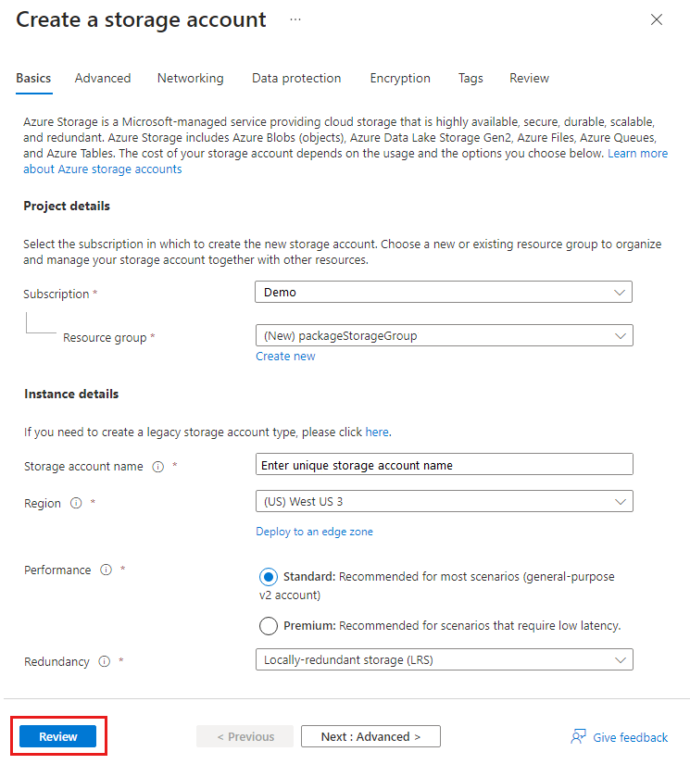Show info tooltip for Redundancy

tap(104, 661)
